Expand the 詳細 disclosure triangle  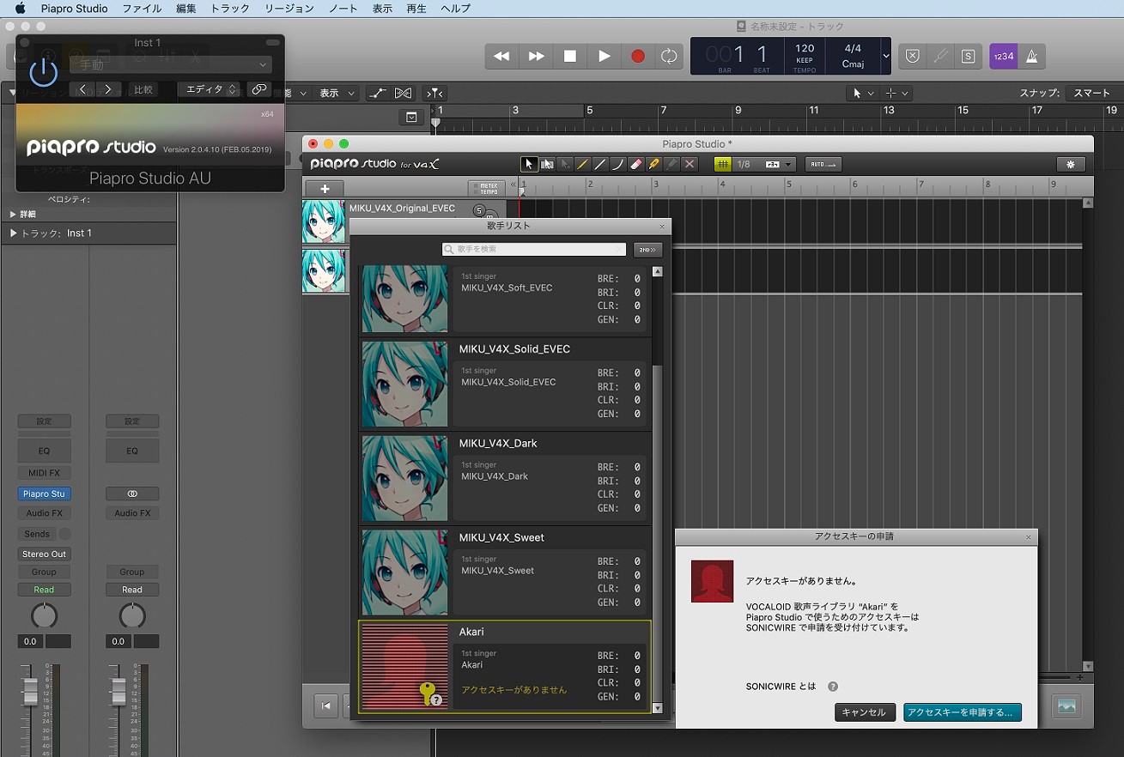13,215
